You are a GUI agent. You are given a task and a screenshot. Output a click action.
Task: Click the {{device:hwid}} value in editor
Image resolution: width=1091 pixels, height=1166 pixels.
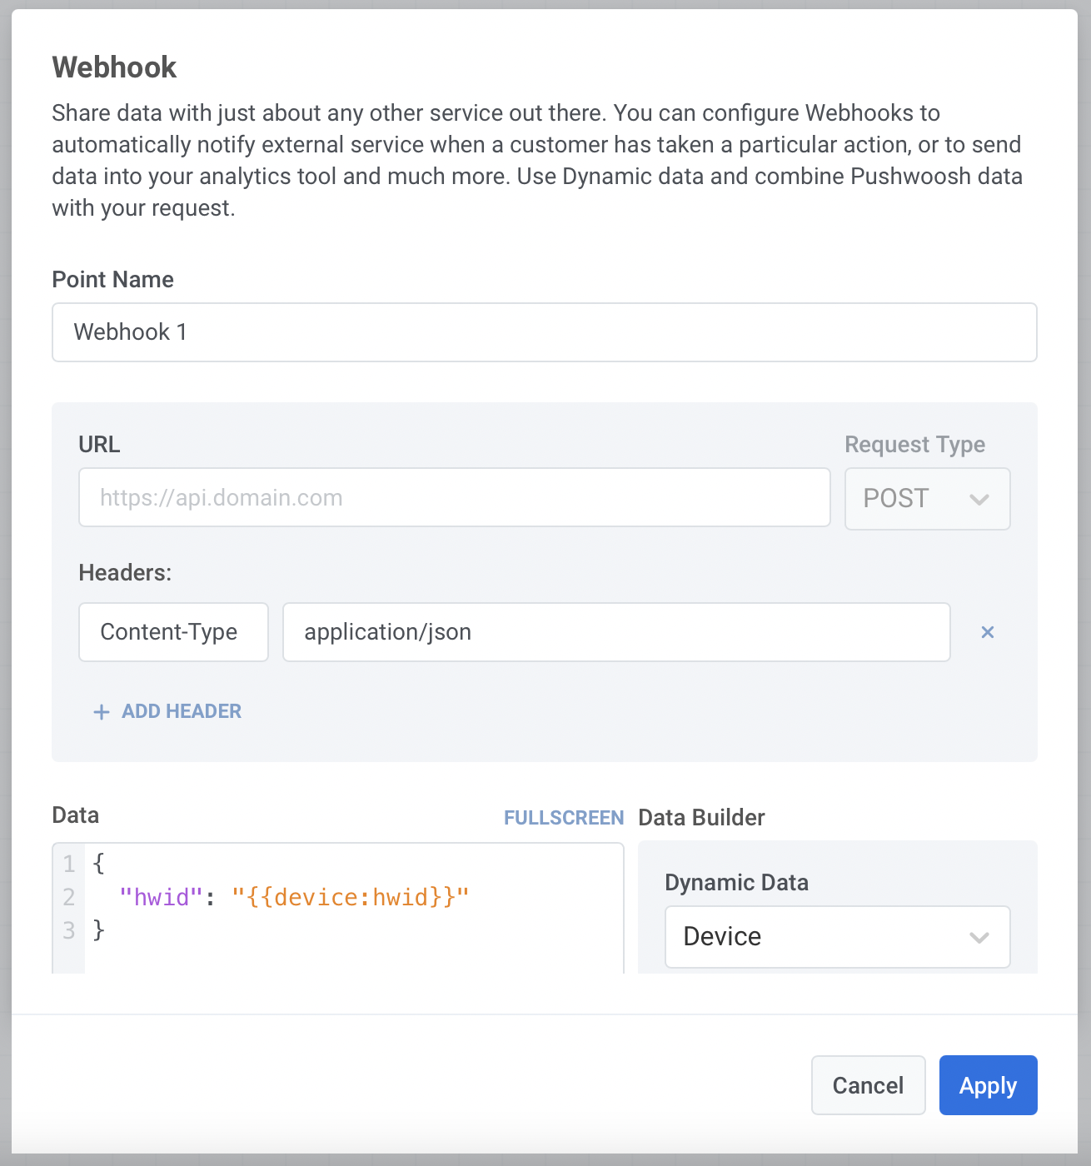click(x=351, y=897)
